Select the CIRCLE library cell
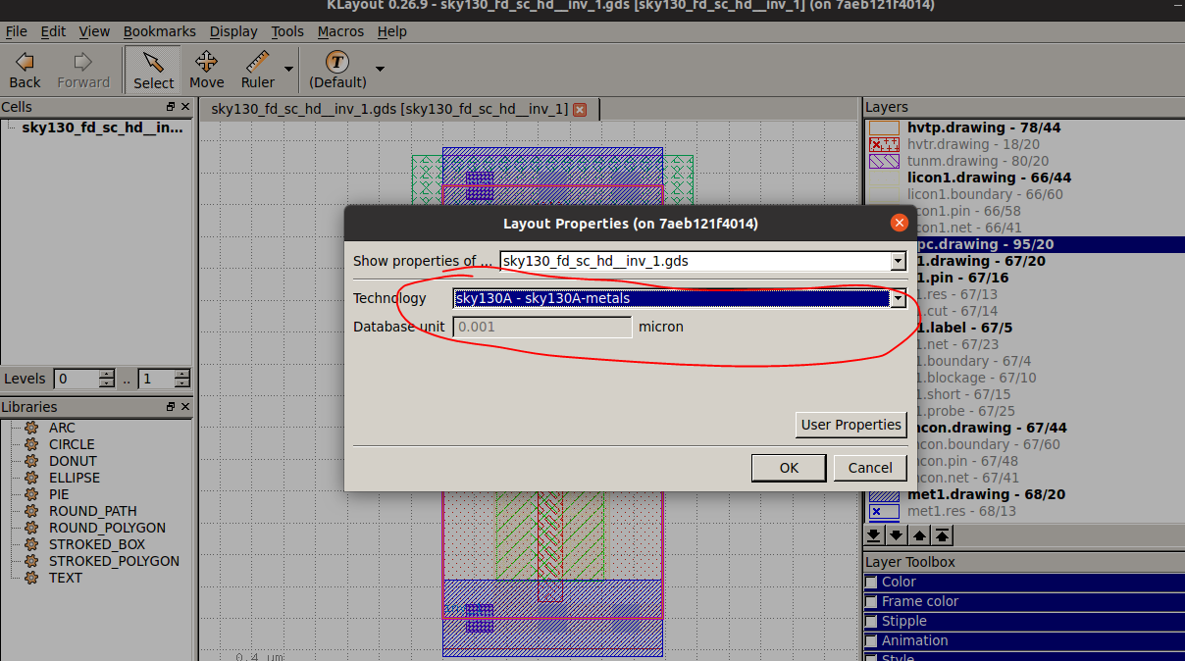 coord(72,444)
